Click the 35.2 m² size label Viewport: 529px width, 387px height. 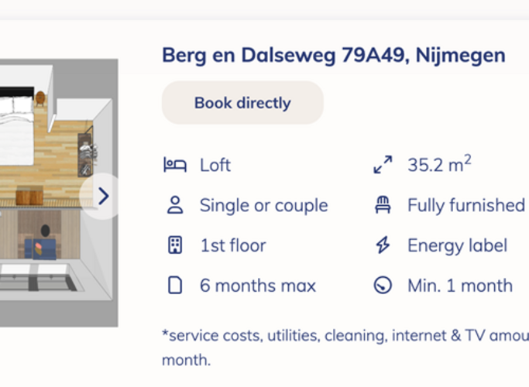tap(439, 165)
